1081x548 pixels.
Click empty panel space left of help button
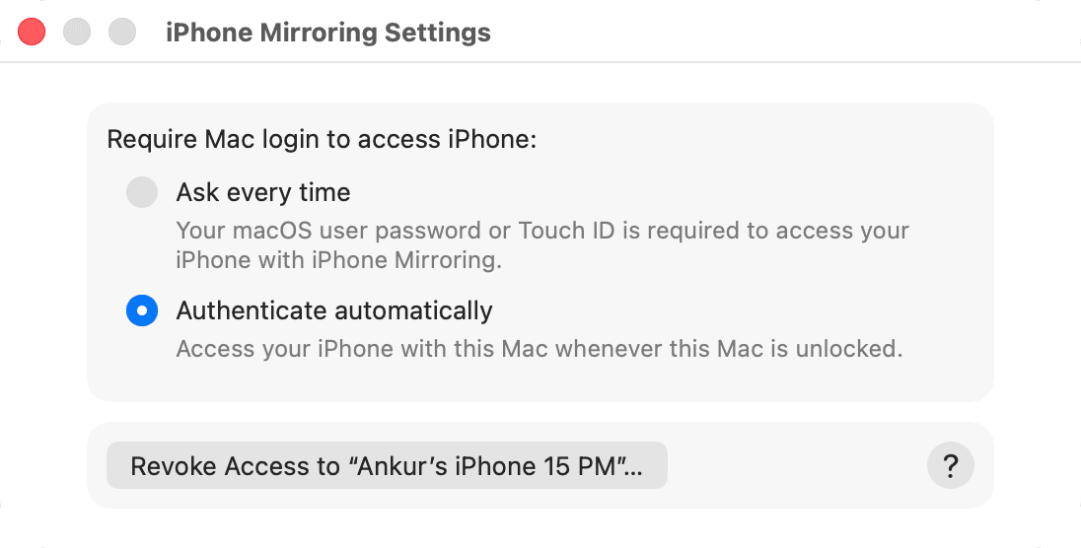pos(799,466)
